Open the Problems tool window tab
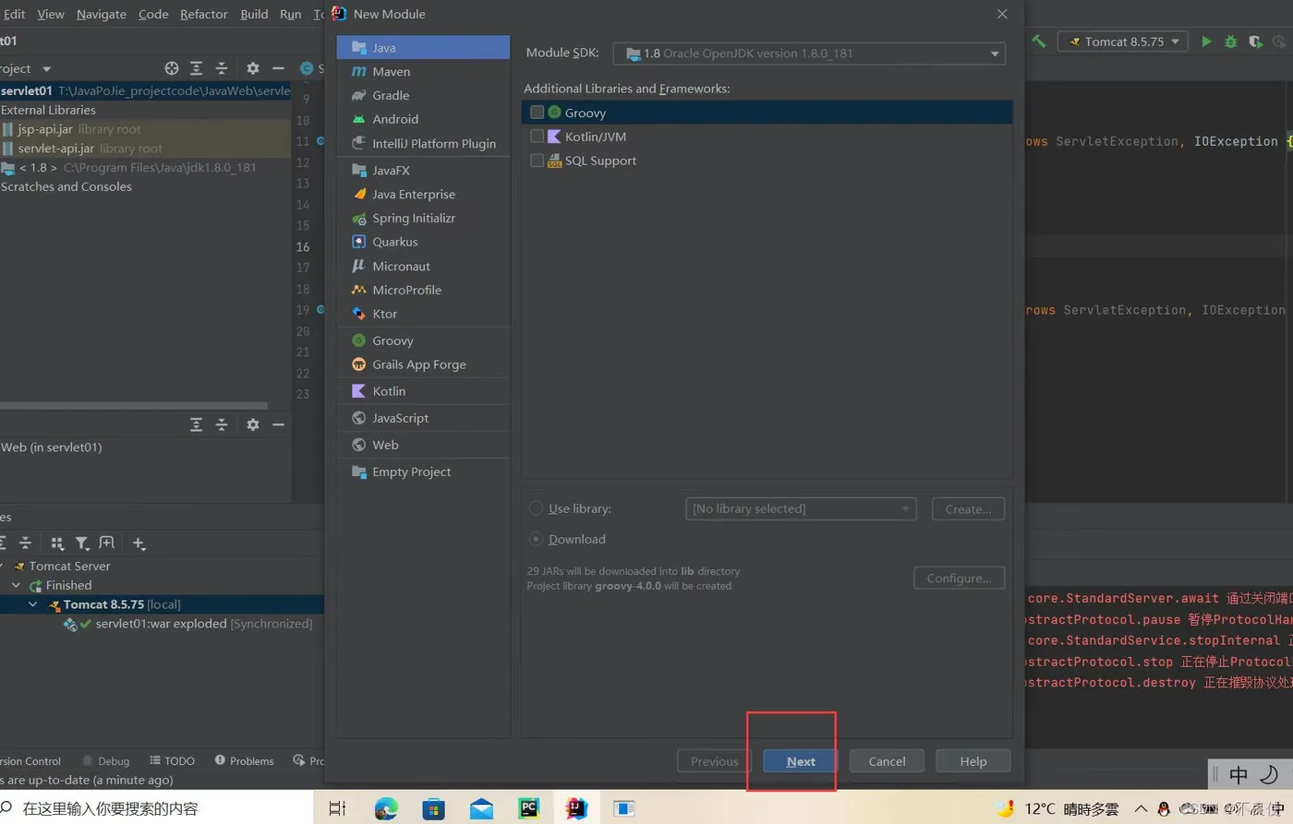The image size is (1293, 824). (x=245, y=761)
